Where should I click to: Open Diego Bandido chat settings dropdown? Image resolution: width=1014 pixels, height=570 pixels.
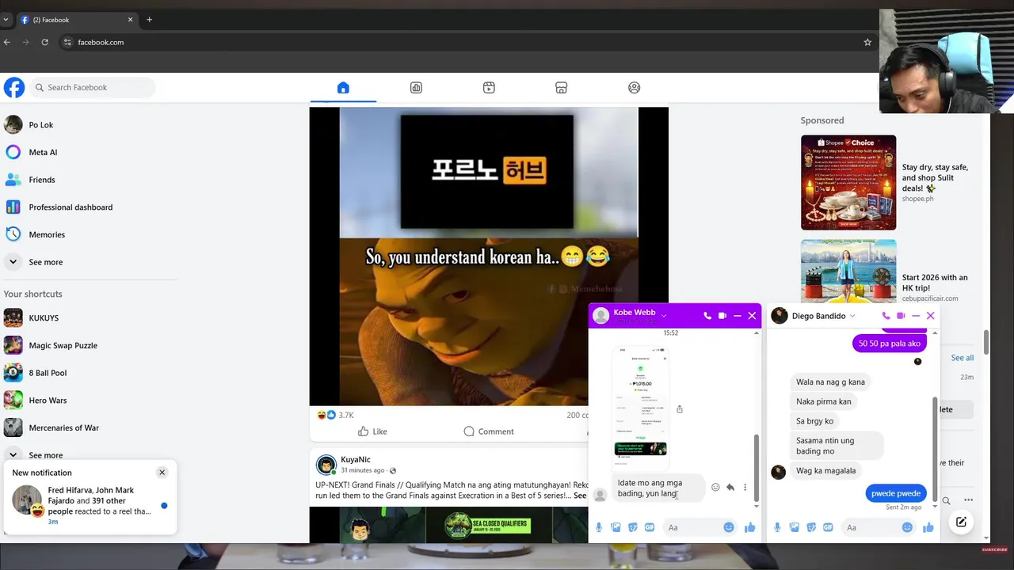[852, 316]
